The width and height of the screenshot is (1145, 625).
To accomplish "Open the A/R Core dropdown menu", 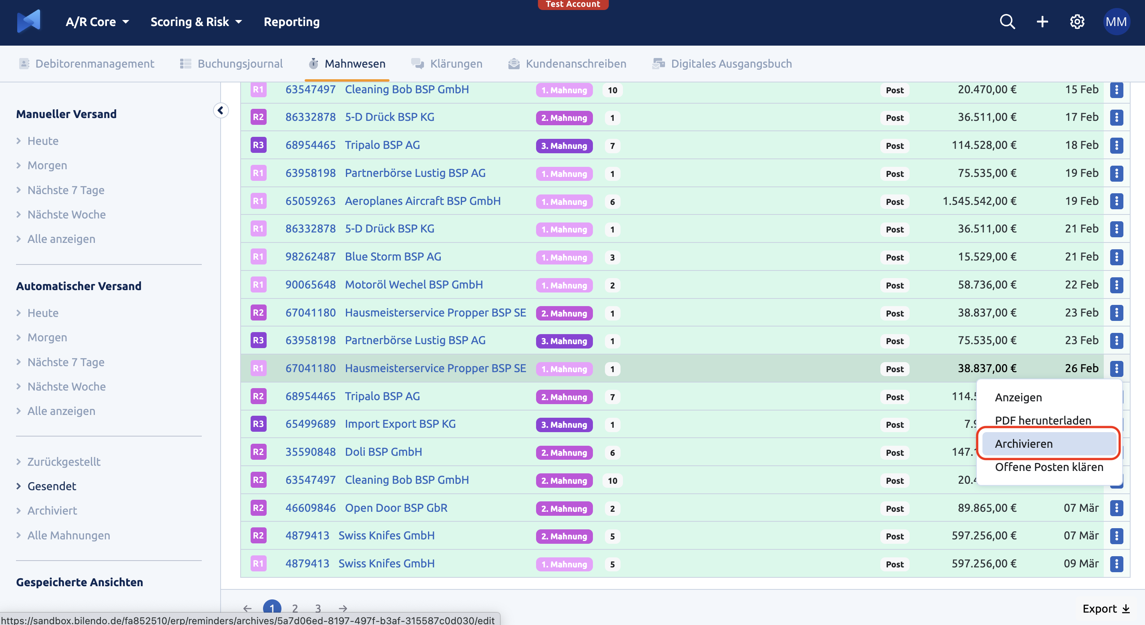I will 97,22.
